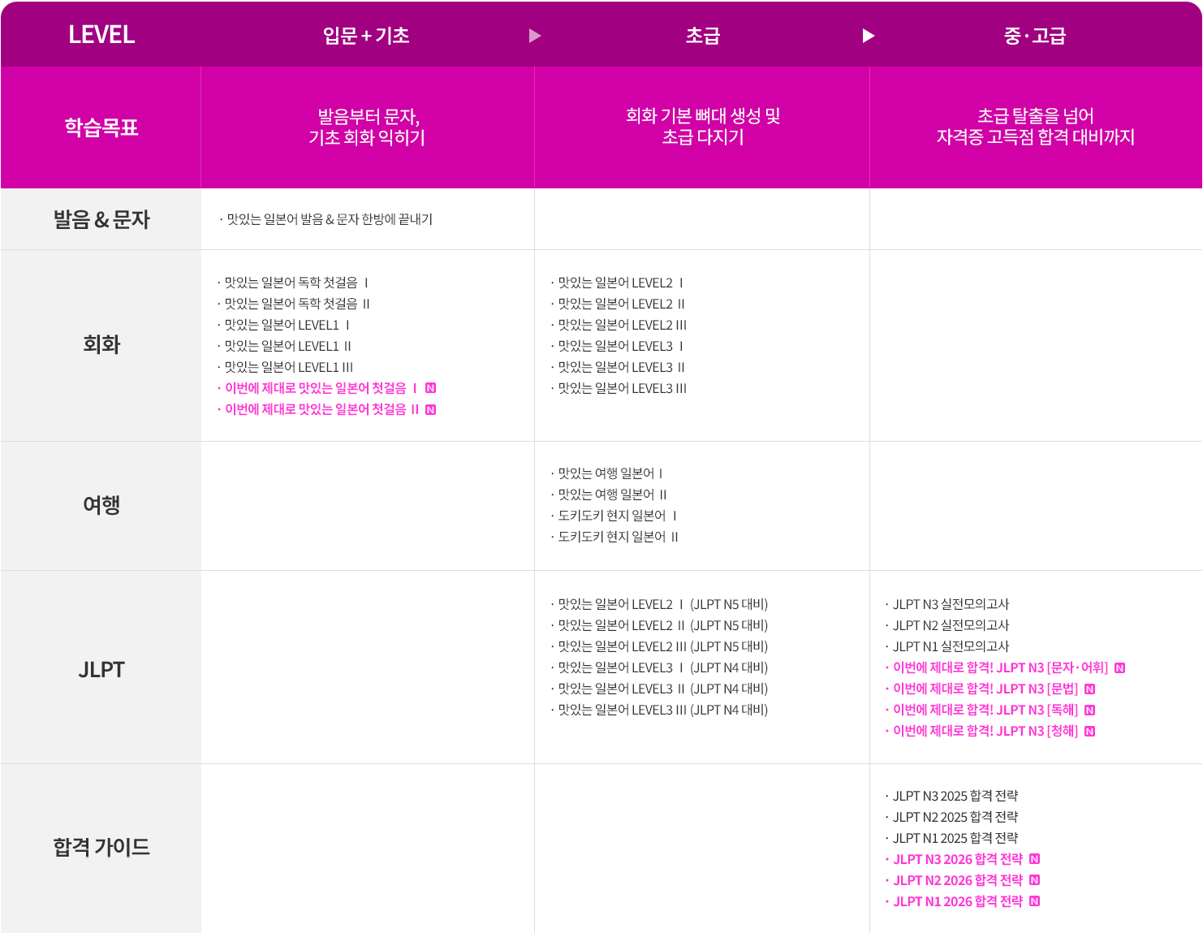Click the goal text 회화 기본 뼈대 생성 및 초급 다지기

703,127
